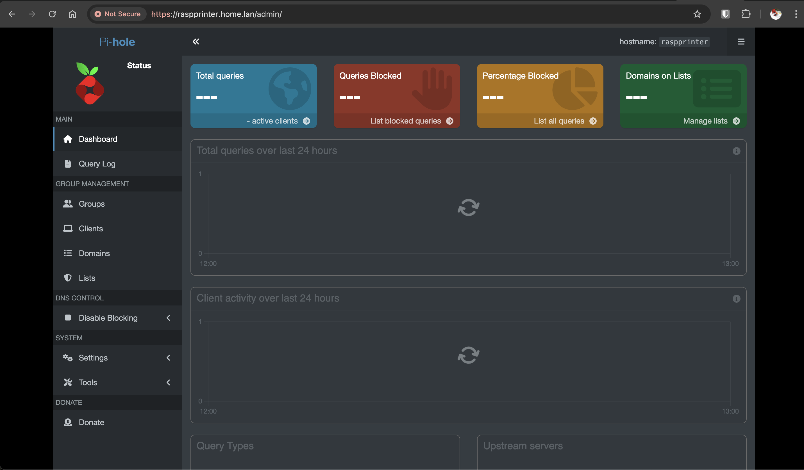Bookmark this page with the star icon

click(697, 14)
